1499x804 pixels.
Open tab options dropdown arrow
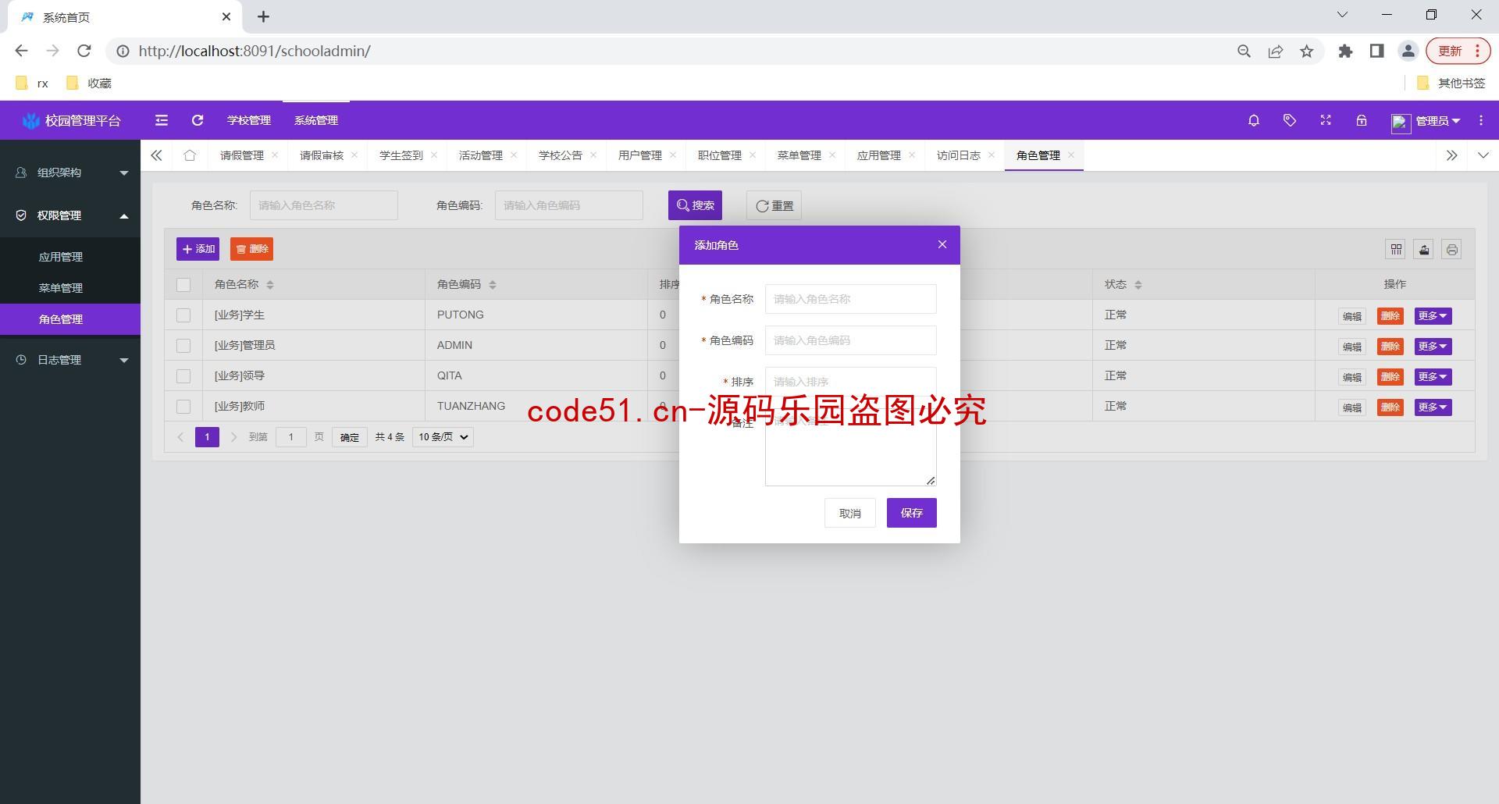coord(1483,155)
